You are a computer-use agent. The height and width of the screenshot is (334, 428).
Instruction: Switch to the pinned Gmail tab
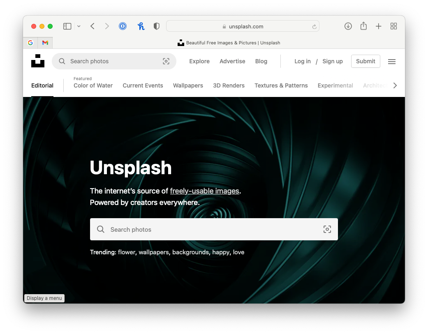pos(45,43)
